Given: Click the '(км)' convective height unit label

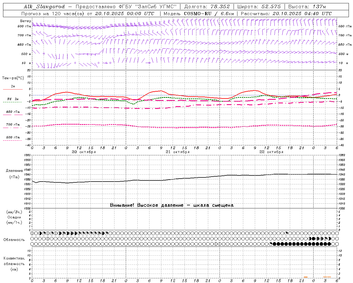Looking at the screenshot, I should click(14, 269).
